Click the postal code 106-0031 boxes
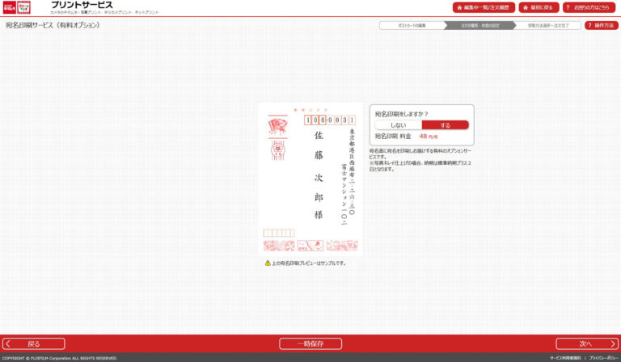 coord(330,120)
